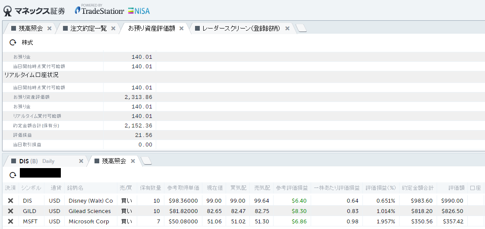
Task: Sort by 評価額 column header
Action: [x=456, y=188]
